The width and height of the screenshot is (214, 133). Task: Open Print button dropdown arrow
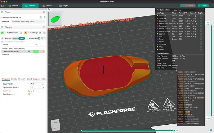pyautogui.click(x=199, y=6)
